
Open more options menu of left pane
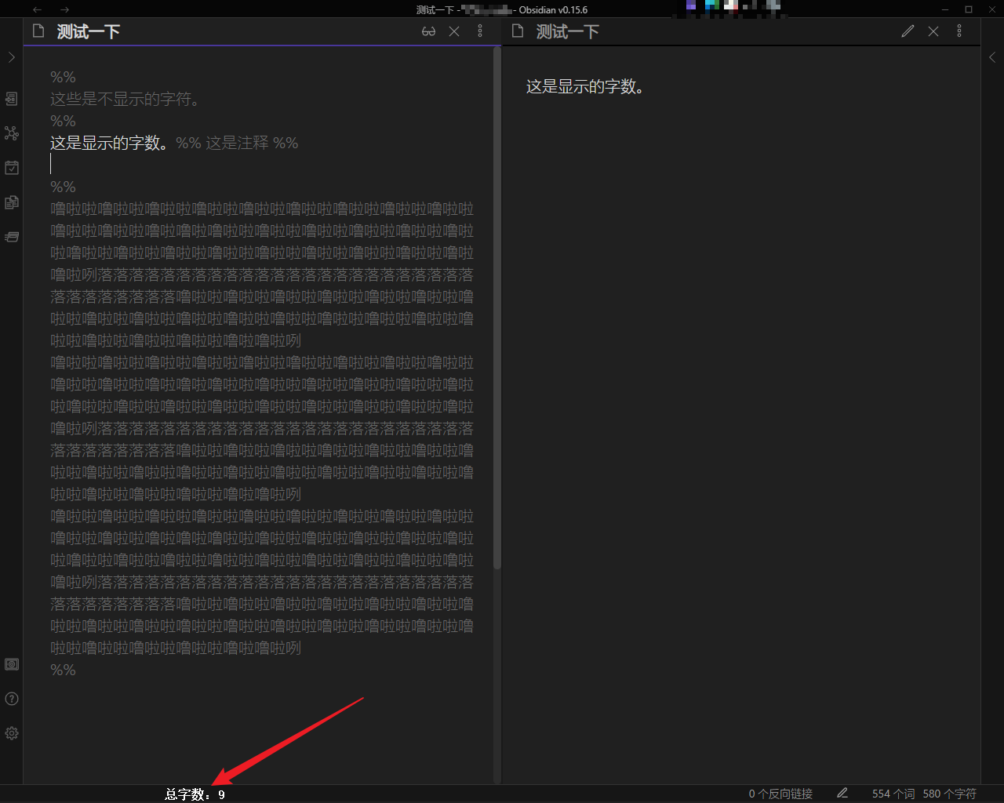click(480, 31)
